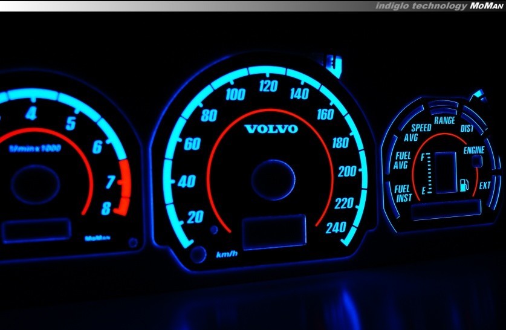Select the ENGINE label on trip computer

click(x=474, y=150)
